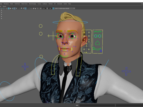Toggle wireframe on shaded icon
This screenshot has height=107, width=143.
pyautogui.click(x=13, y=8)
